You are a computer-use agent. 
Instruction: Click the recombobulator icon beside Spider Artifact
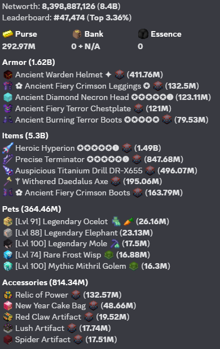point(78,339)
